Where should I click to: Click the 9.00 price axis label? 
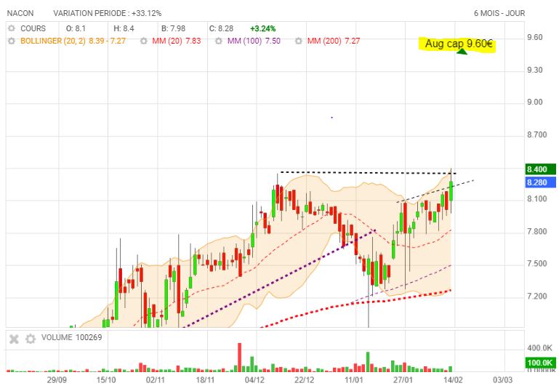535,102
